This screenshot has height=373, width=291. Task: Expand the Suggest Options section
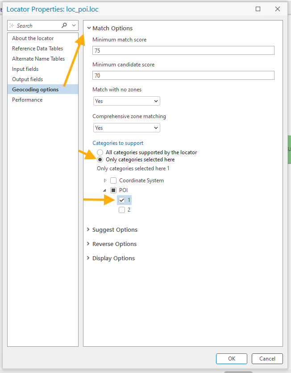[x=115, y=230]
